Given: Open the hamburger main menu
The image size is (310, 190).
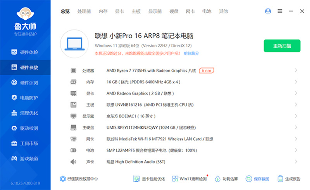Looking at the screenshot, I should point(280,11).
